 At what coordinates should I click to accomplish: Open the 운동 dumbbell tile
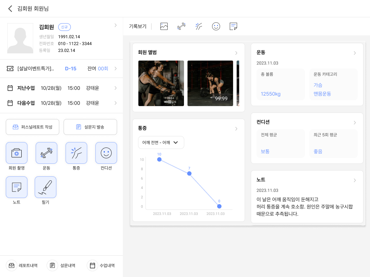tap(47, 153)
